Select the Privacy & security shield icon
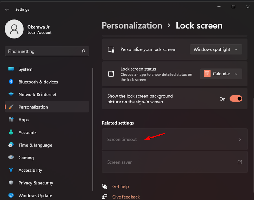This screenshot has width=254, height=200. pos(10,183)
